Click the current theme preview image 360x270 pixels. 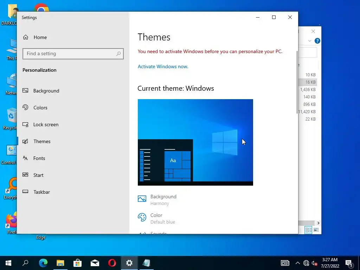(195, 142)
